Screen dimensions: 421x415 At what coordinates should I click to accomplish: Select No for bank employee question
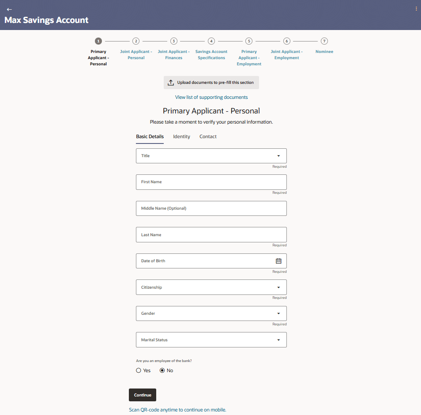162,370
